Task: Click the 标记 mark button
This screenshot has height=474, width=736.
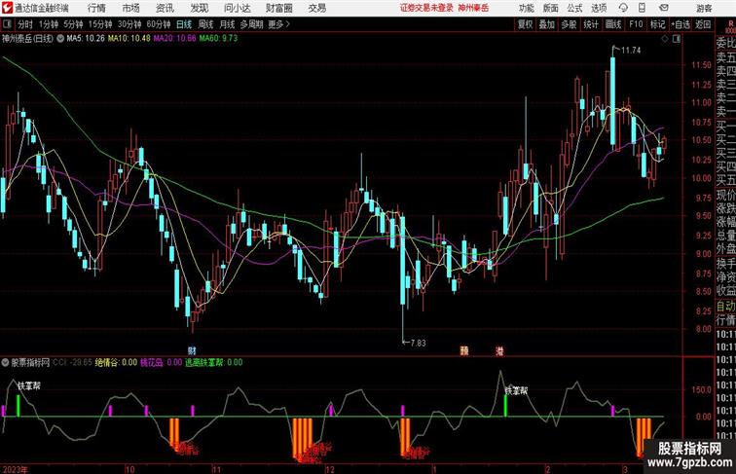Action: pos(657,24)
